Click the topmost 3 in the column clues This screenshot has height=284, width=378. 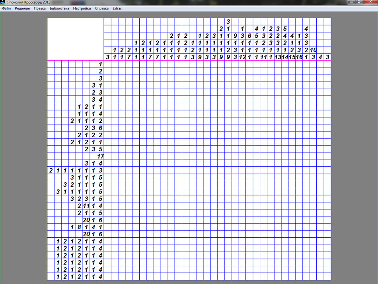click(228, 22)
